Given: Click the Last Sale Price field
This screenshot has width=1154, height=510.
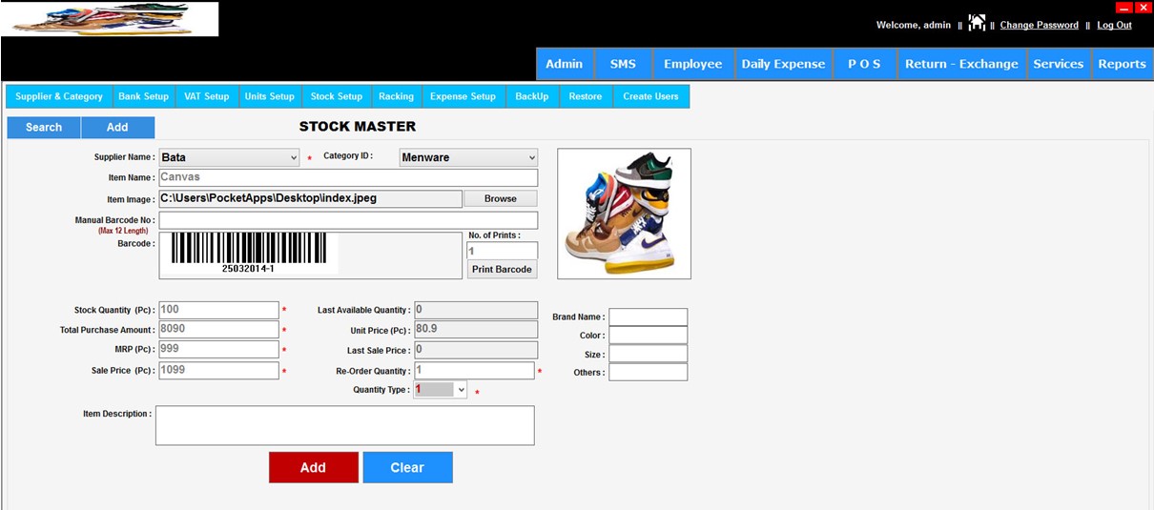Looking at the screenshot, I should 476,350.
